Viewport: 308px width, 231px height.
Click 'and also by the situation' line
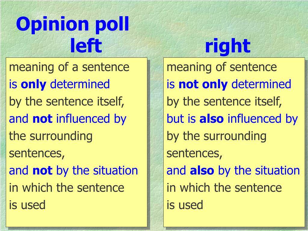(233, 171)
